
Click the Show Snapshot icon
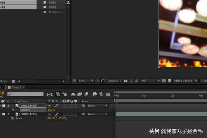(131, 81)
